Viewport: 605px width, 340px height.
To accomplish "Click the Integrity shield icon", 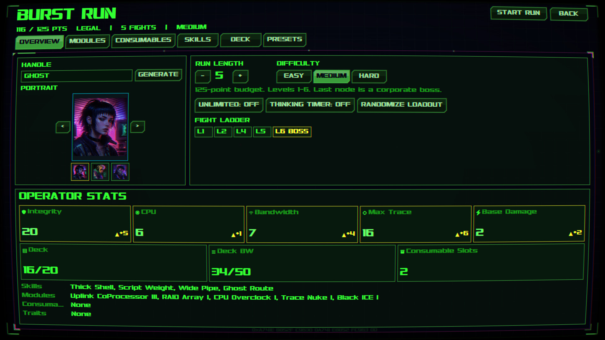I will point(24,212).
